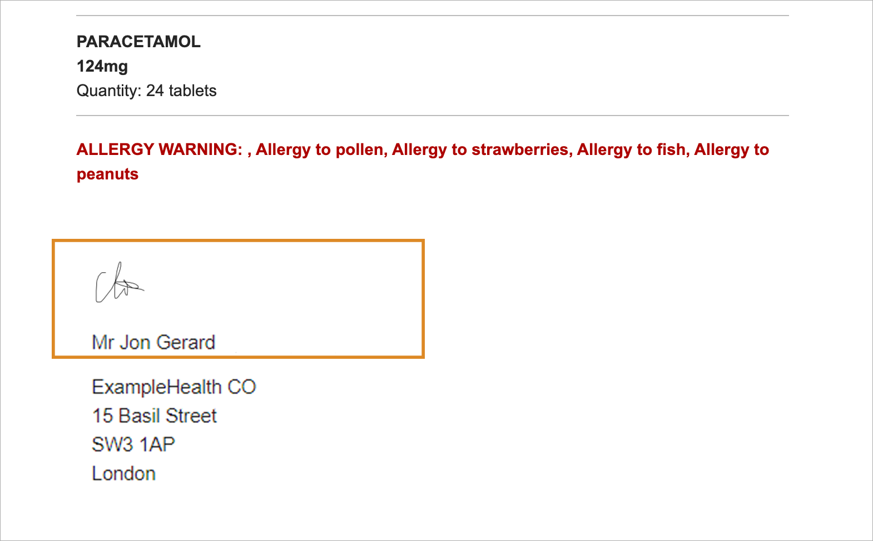Click the word peanuts in warning

107,174
